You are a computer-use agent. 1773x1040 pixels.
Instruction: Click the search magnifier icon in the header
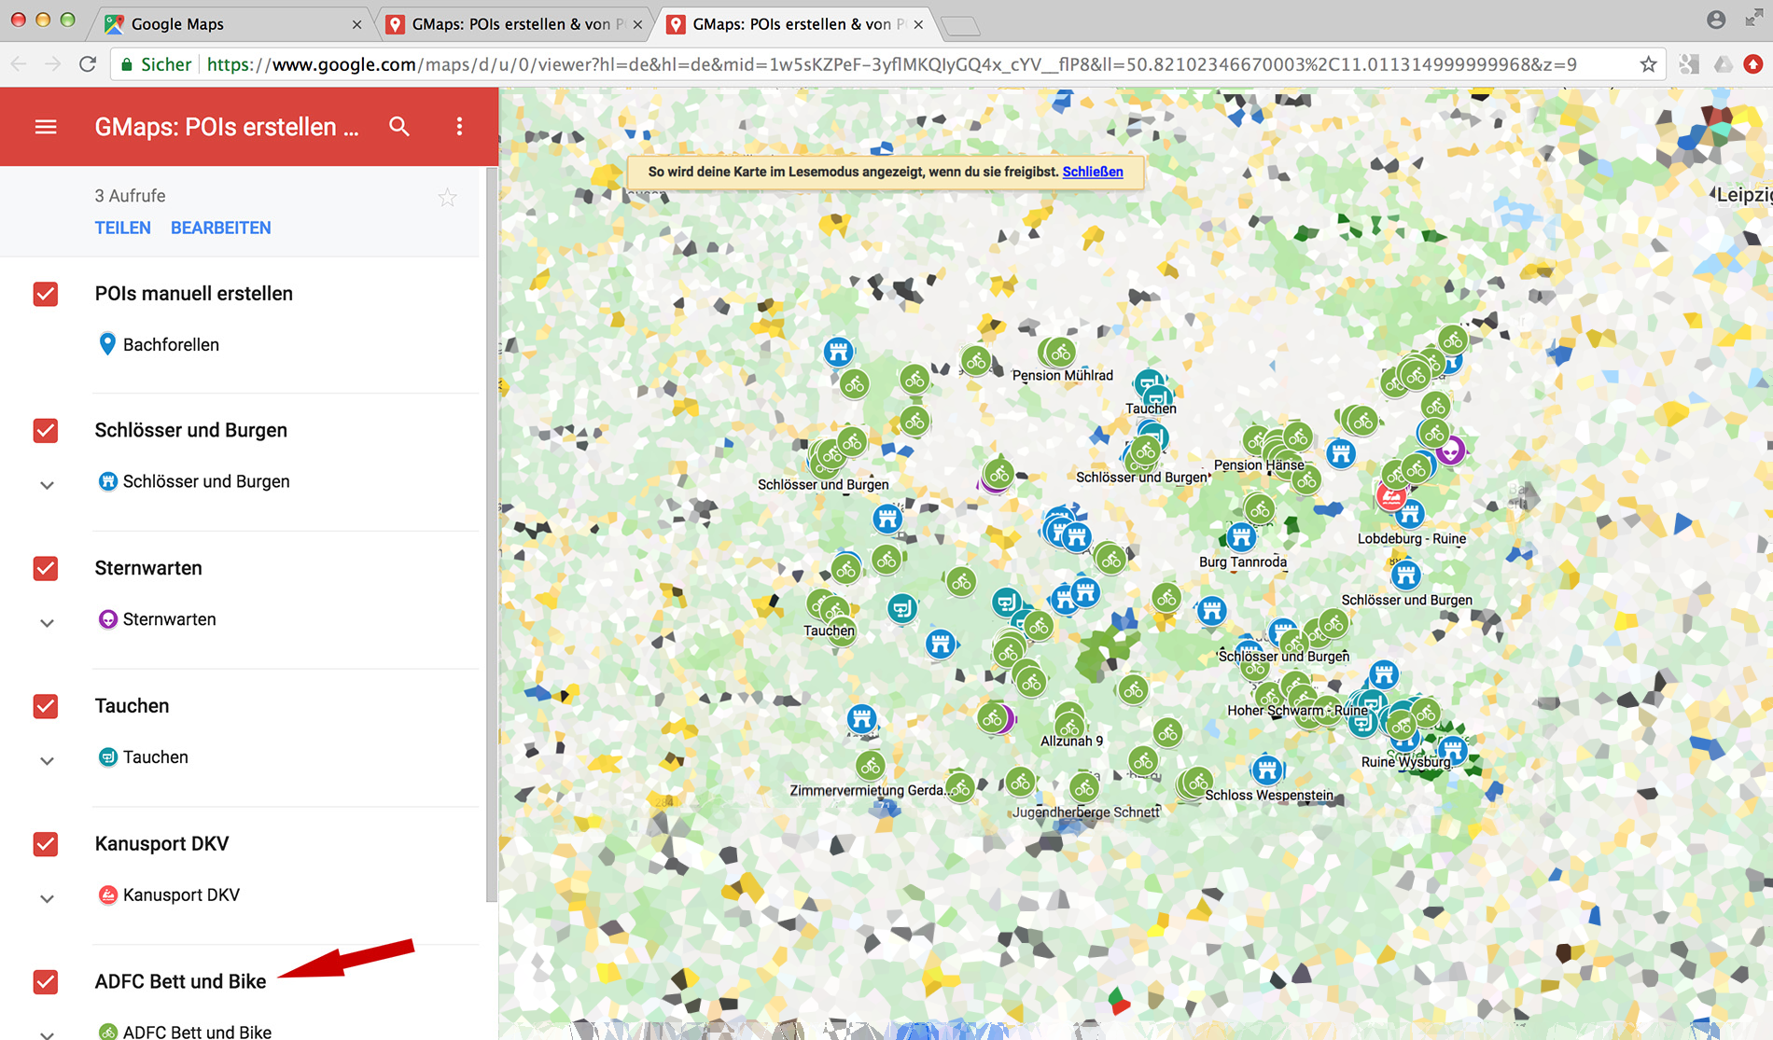pos(399,127)
